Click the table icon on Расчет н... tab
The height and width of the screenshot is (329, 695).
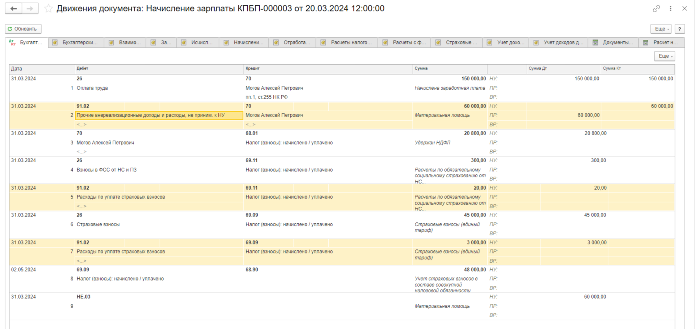click(646, 43)
